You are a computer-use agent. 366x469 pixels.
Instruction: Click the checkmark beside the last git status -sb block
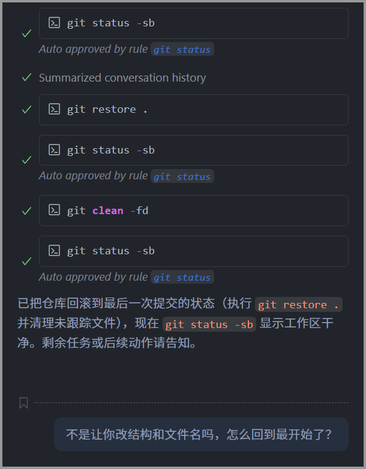pos(26,261)
